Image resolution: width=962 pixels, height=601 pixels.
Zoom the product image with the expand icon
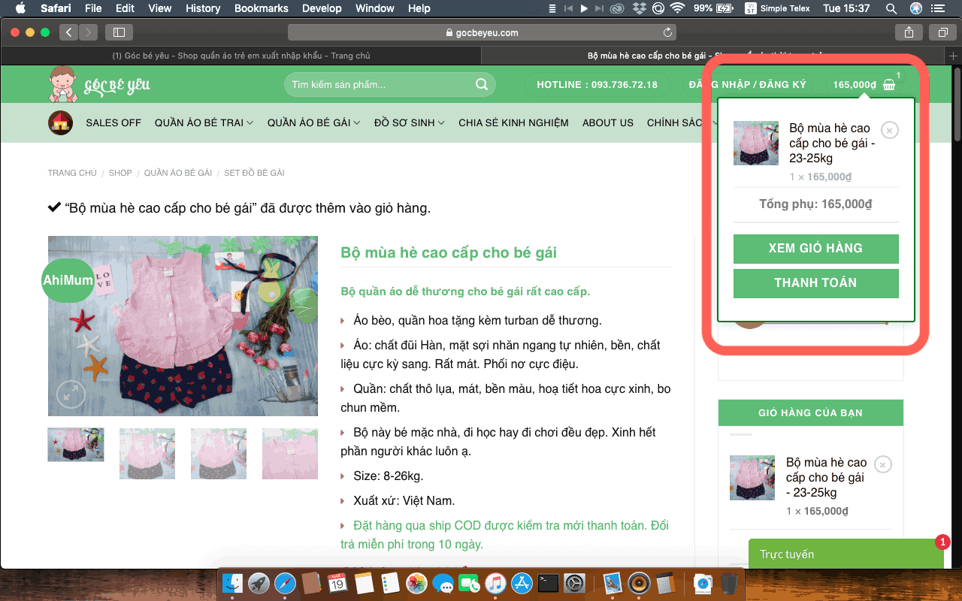71,394
